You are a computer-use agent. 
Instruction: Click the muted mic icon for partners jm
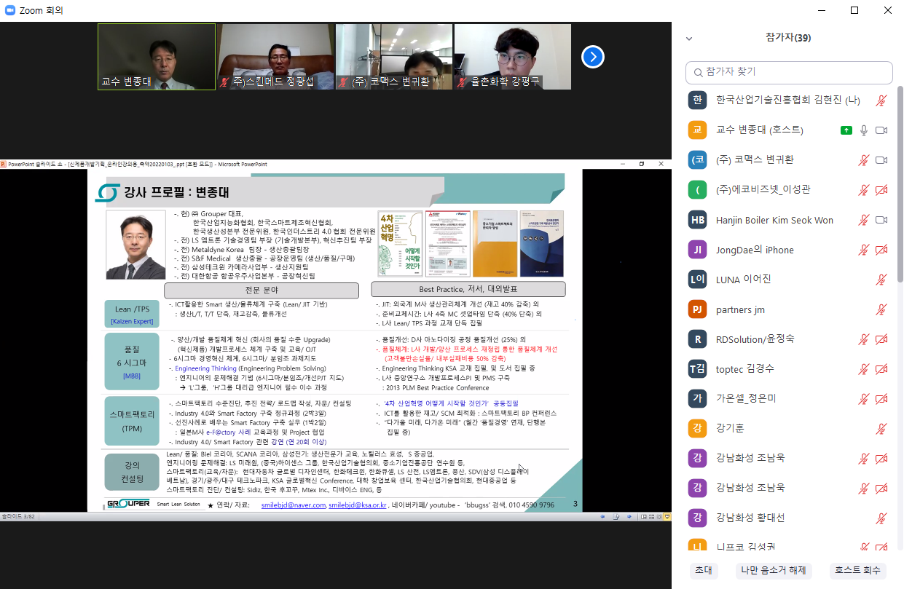881,309
